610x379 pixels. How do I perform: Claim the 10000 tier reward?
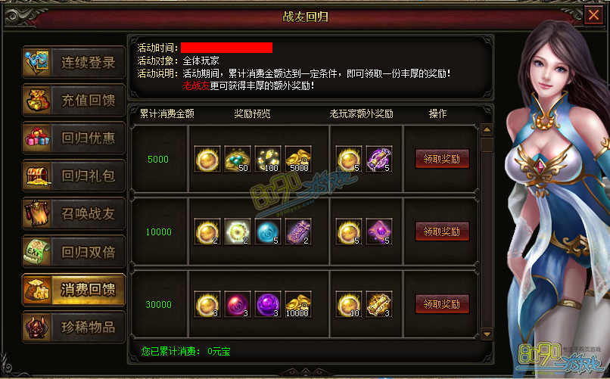(x=442, y=231)
